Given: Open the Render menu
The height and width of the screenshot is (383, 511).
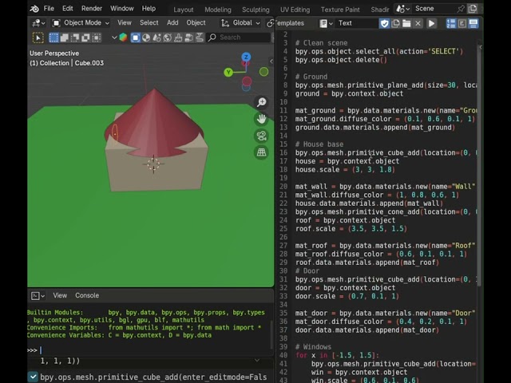Looking at the screenshot, I should coord(92,9).
